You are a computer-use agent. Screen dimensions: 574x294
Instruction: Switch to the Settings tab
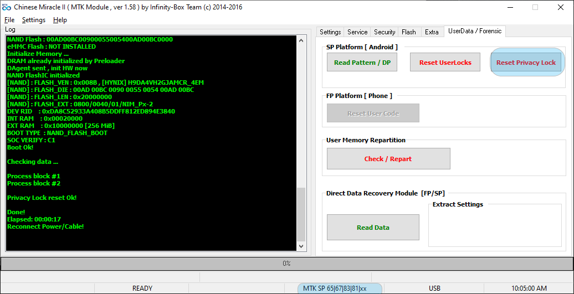click(x=330, y=32)
